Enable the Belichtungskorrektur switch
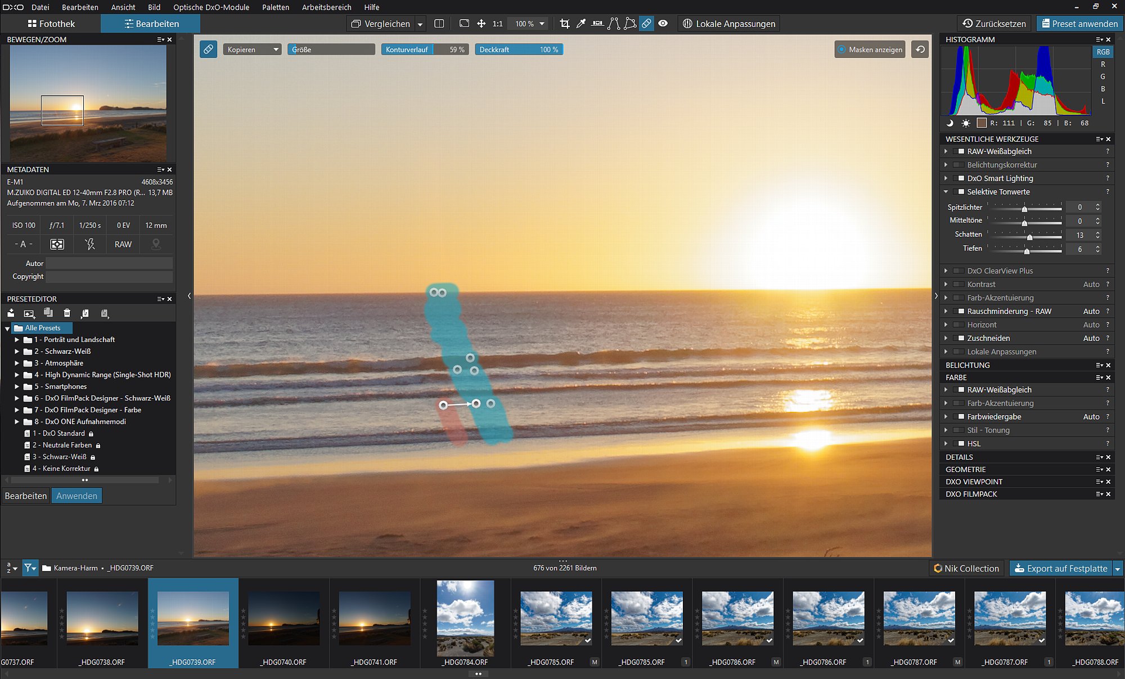1125x679 pixels. [x=959, y=165]
